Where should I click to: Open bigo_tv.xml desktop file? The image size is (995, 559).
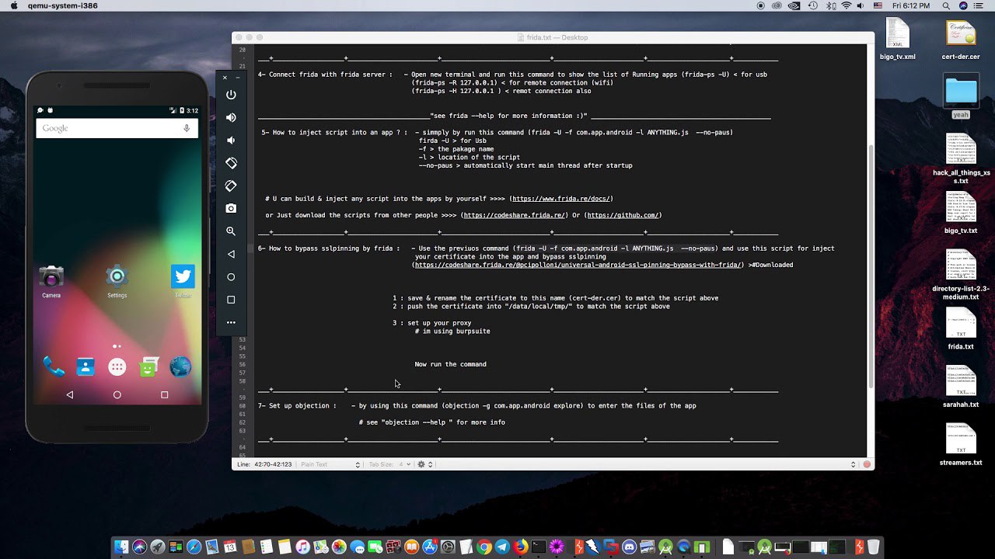(897, 39)
